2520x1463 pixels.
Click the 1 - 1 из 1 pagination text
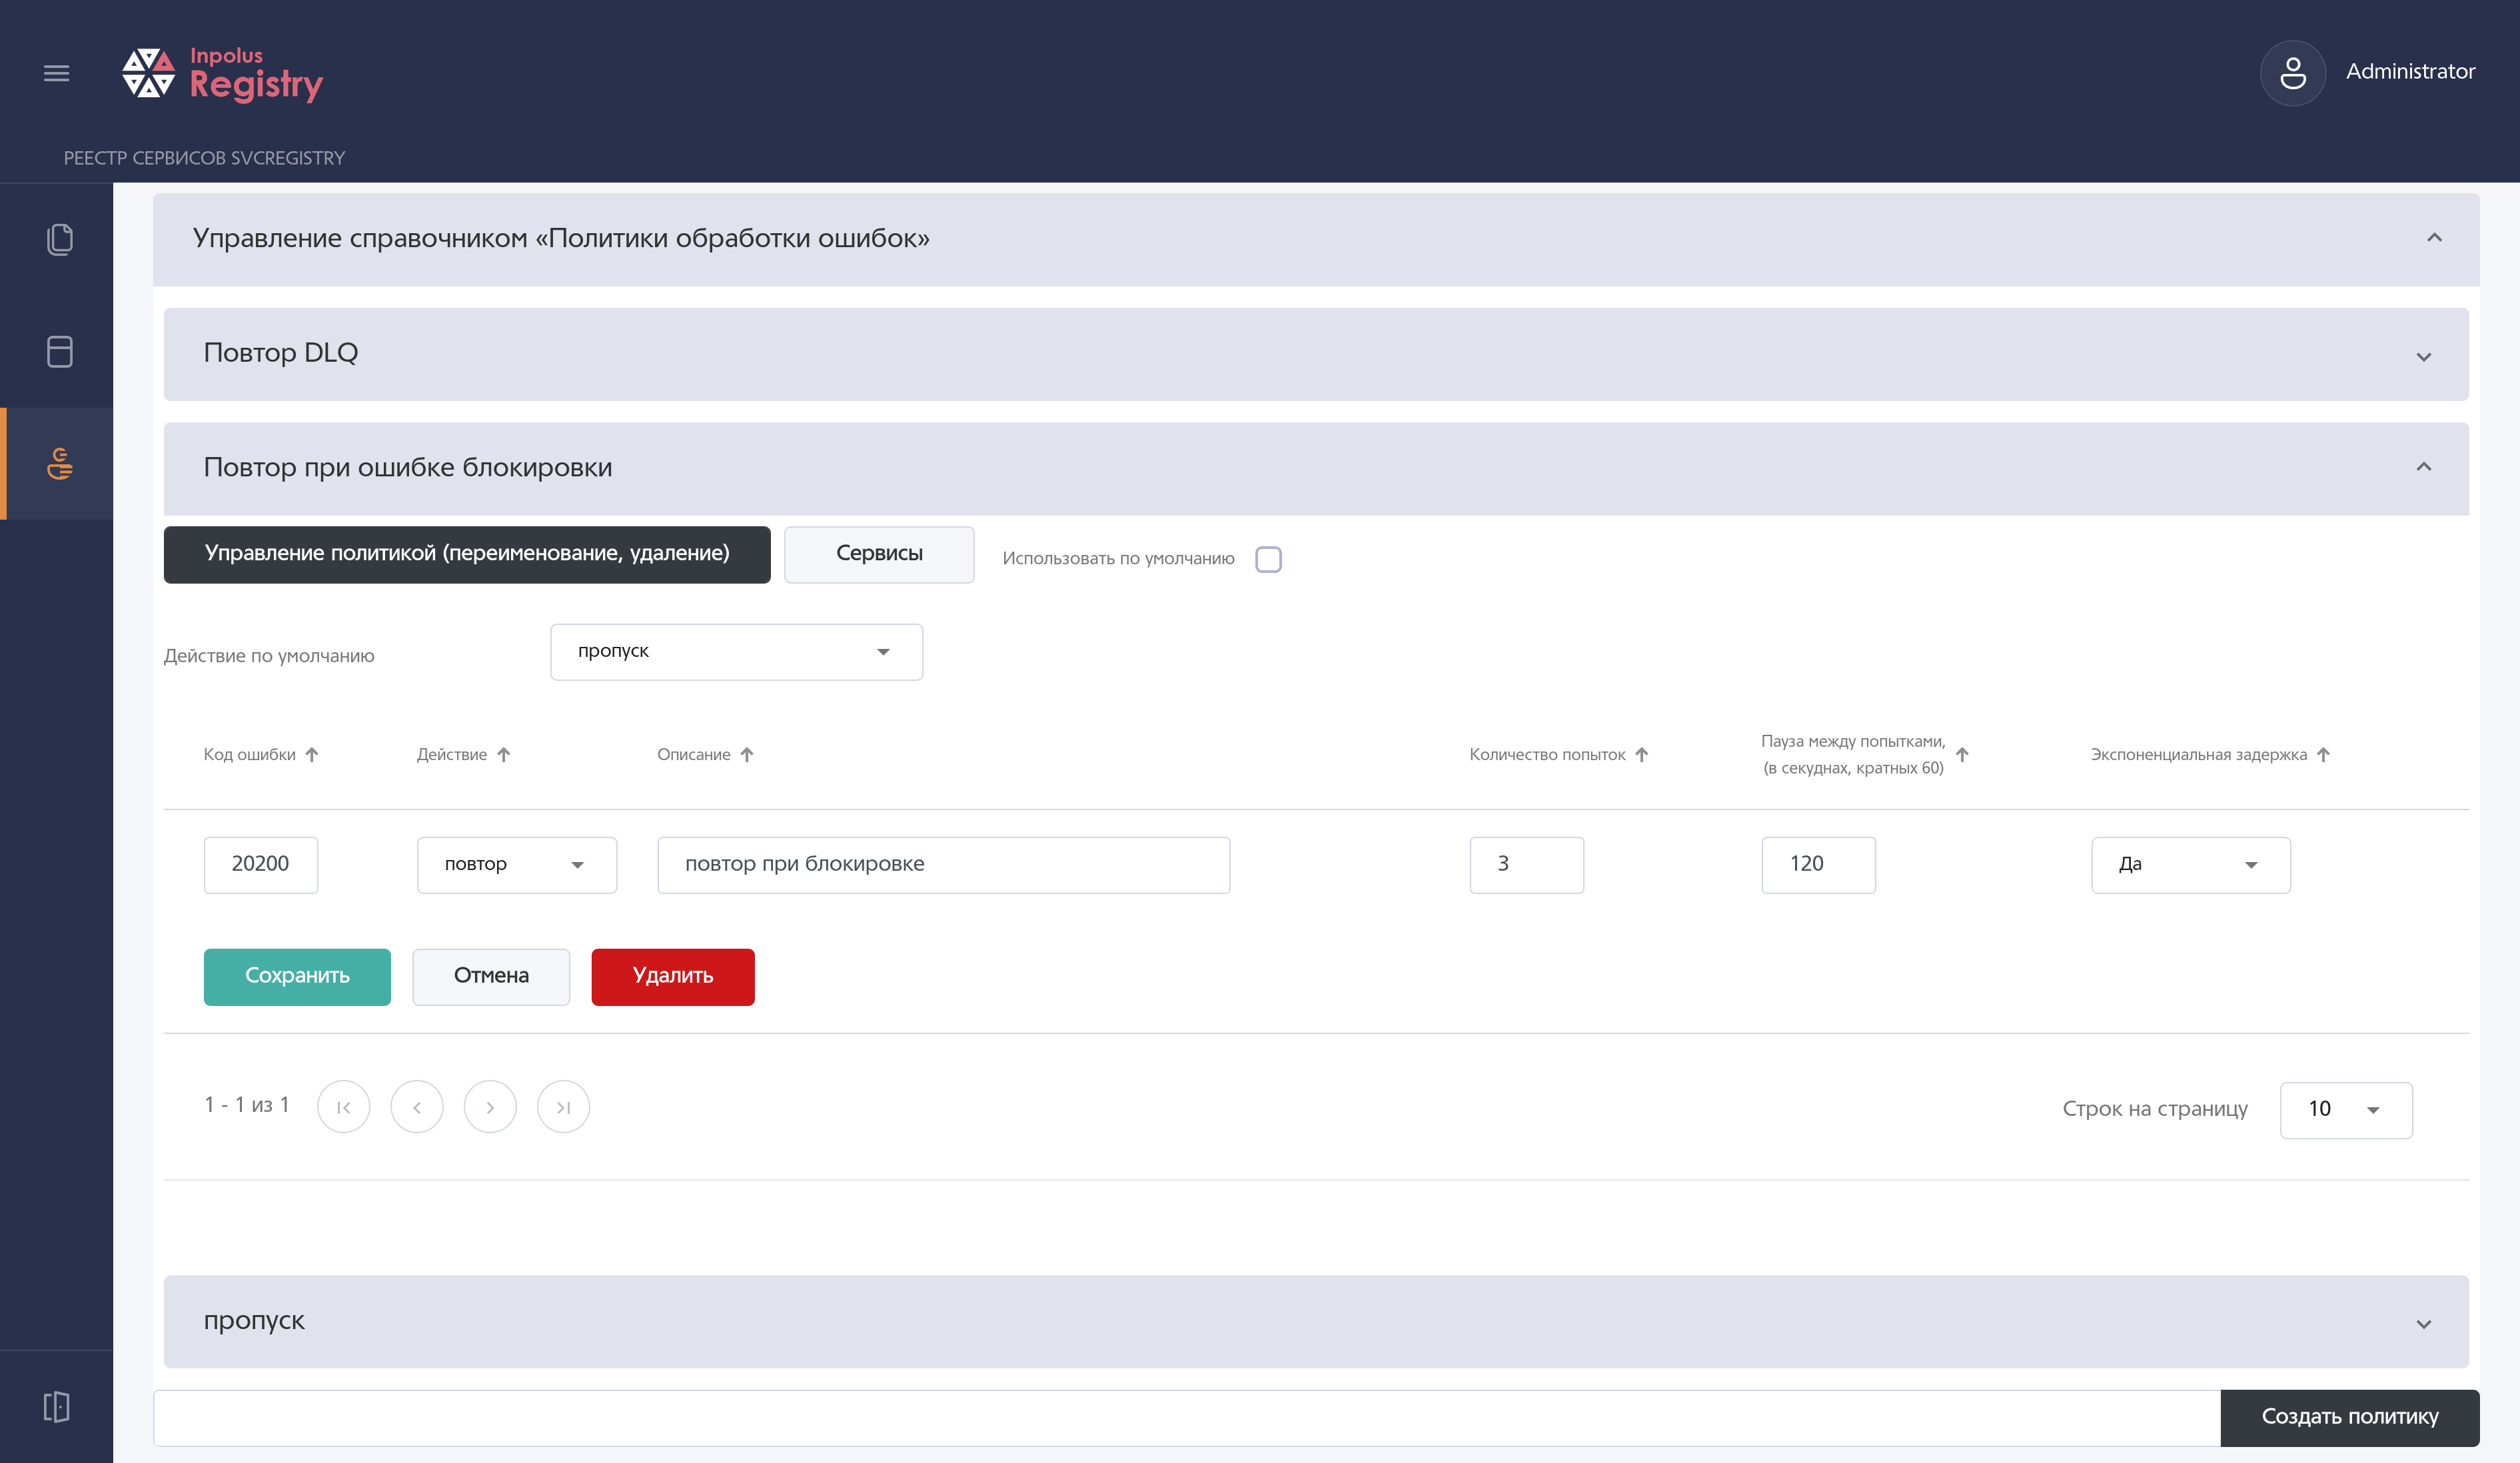click(x=246, y=1105)
